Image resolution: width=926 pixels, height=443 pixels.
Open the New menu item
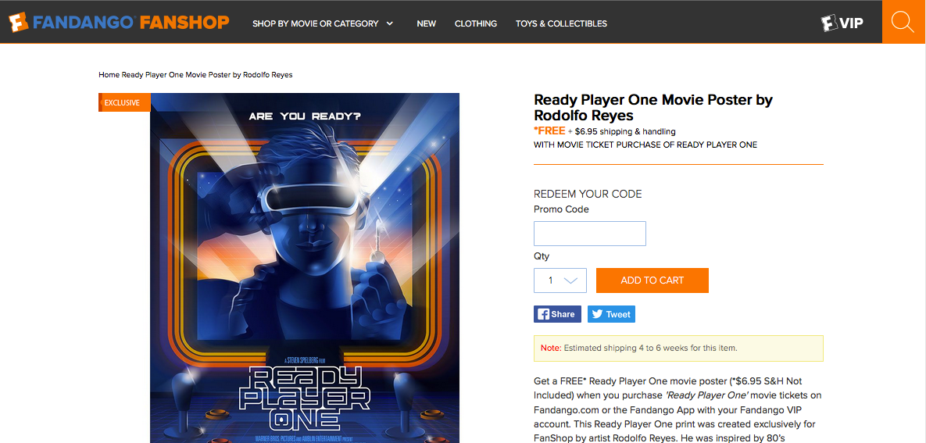pos(427,23)
